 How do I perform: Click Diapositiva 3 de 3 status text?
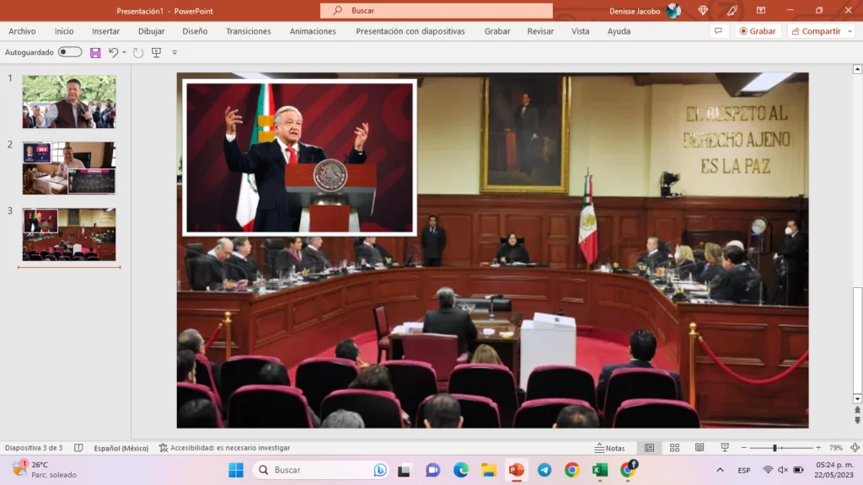coord(34,448)
